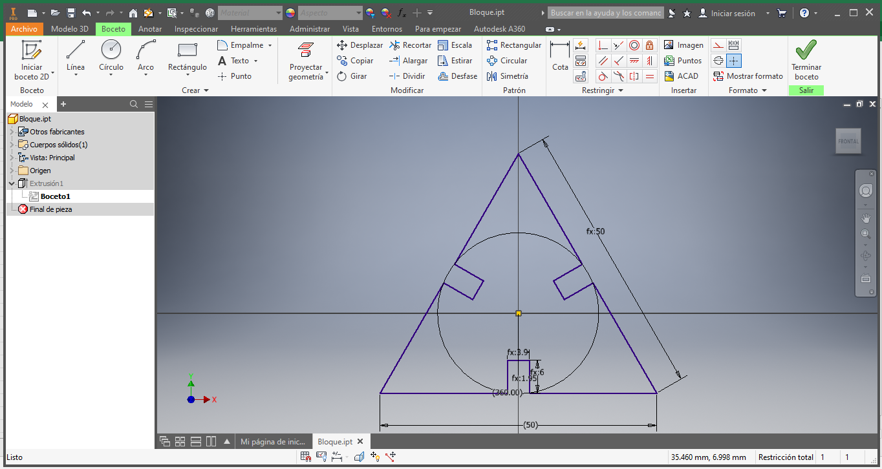This screenshot has width=882, height=469.
Task: Import Puntos from Excel
Action: (683, 61)
